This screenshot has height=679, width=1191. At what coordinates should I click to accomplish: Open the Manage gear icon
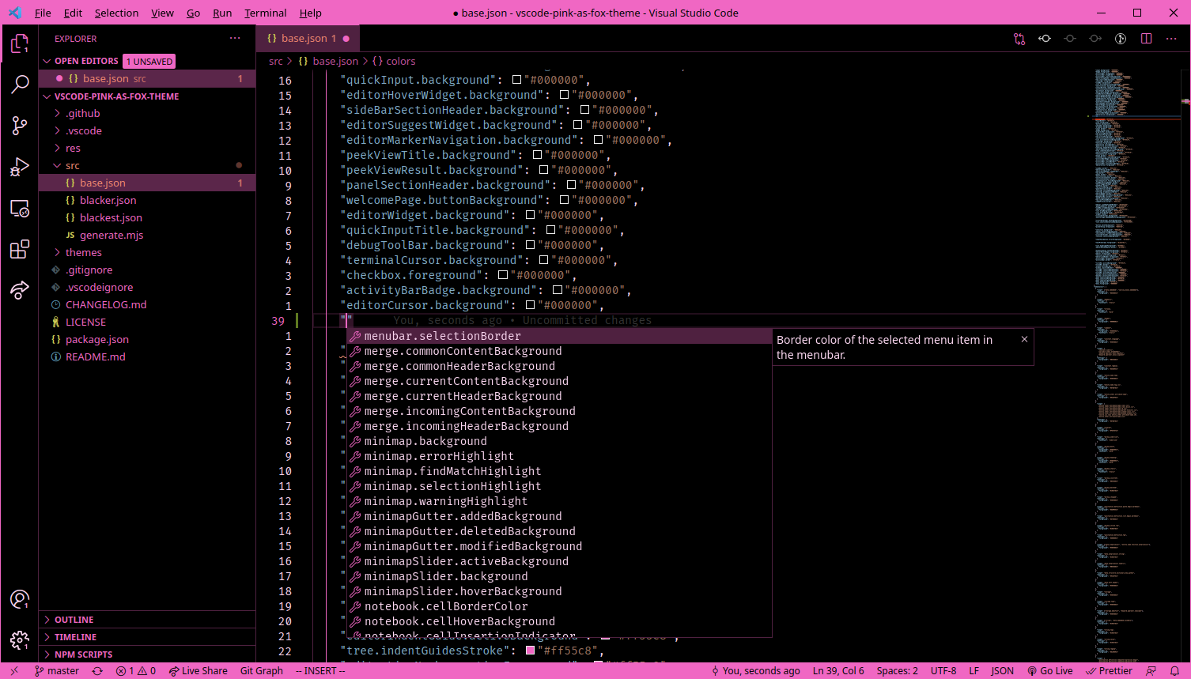[20, 640]
